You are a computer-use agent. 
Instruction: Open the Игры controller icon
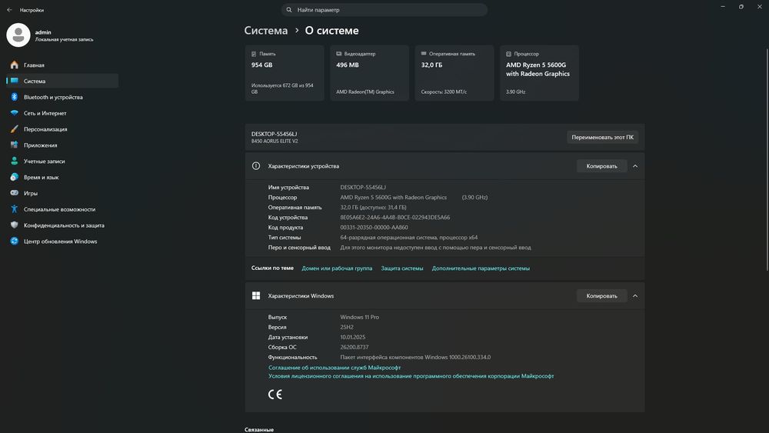(14, 193)
